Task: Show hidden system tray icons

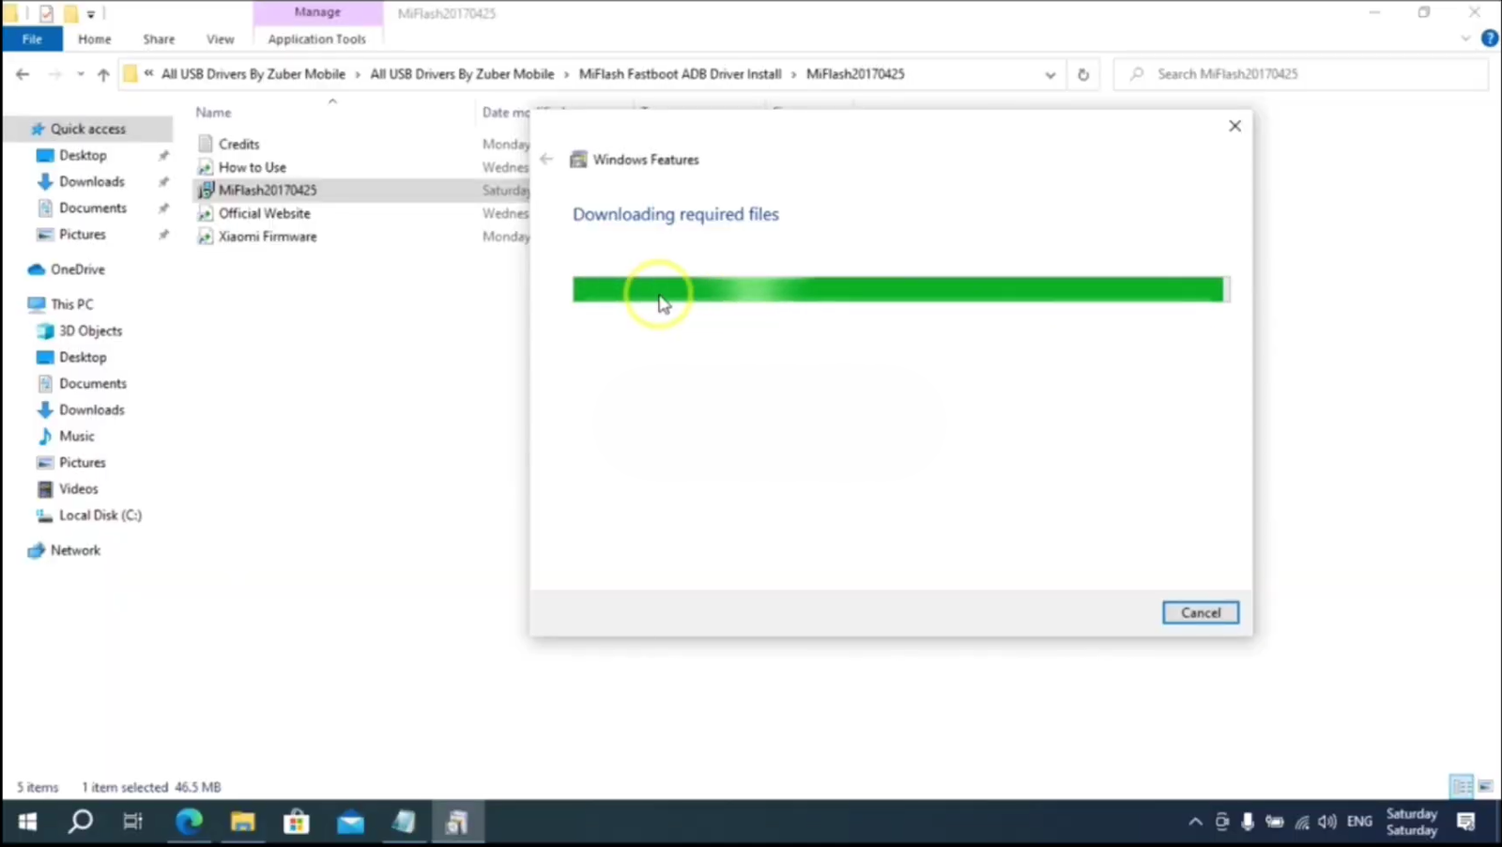Action: [1195, 823]
